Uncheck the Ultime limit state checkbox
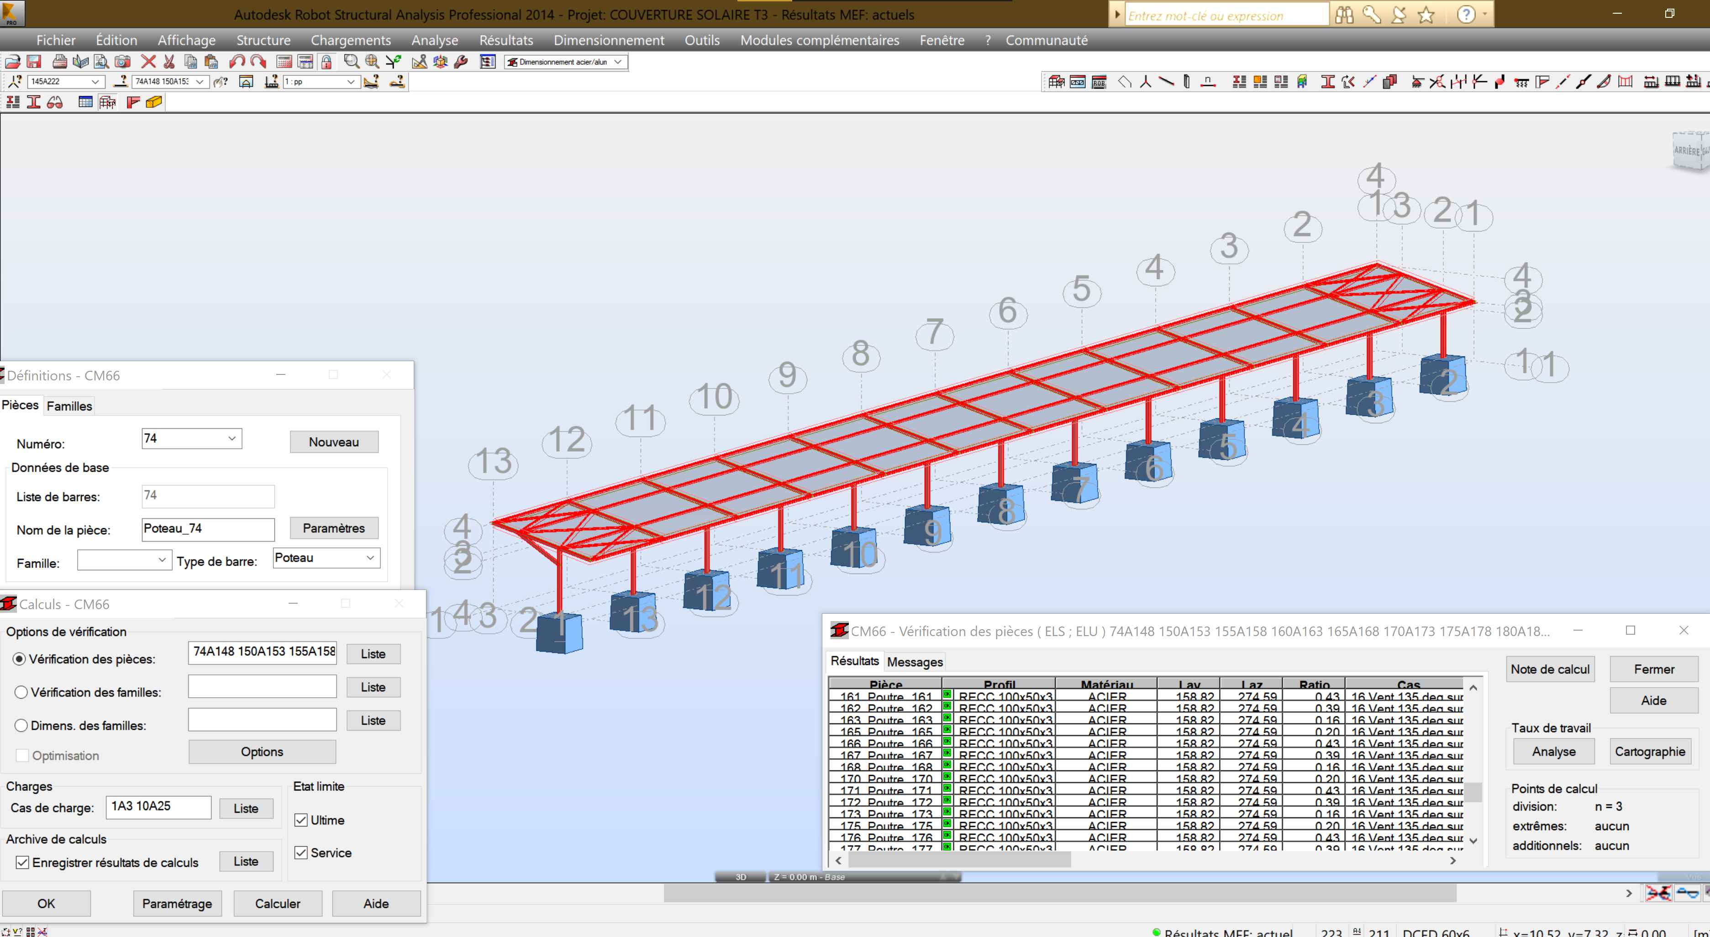The height and width of the screenshot is (937, 1710). coord(301,820)
